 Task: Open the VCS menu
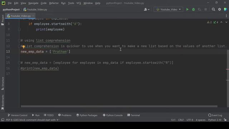coord(79,3)
